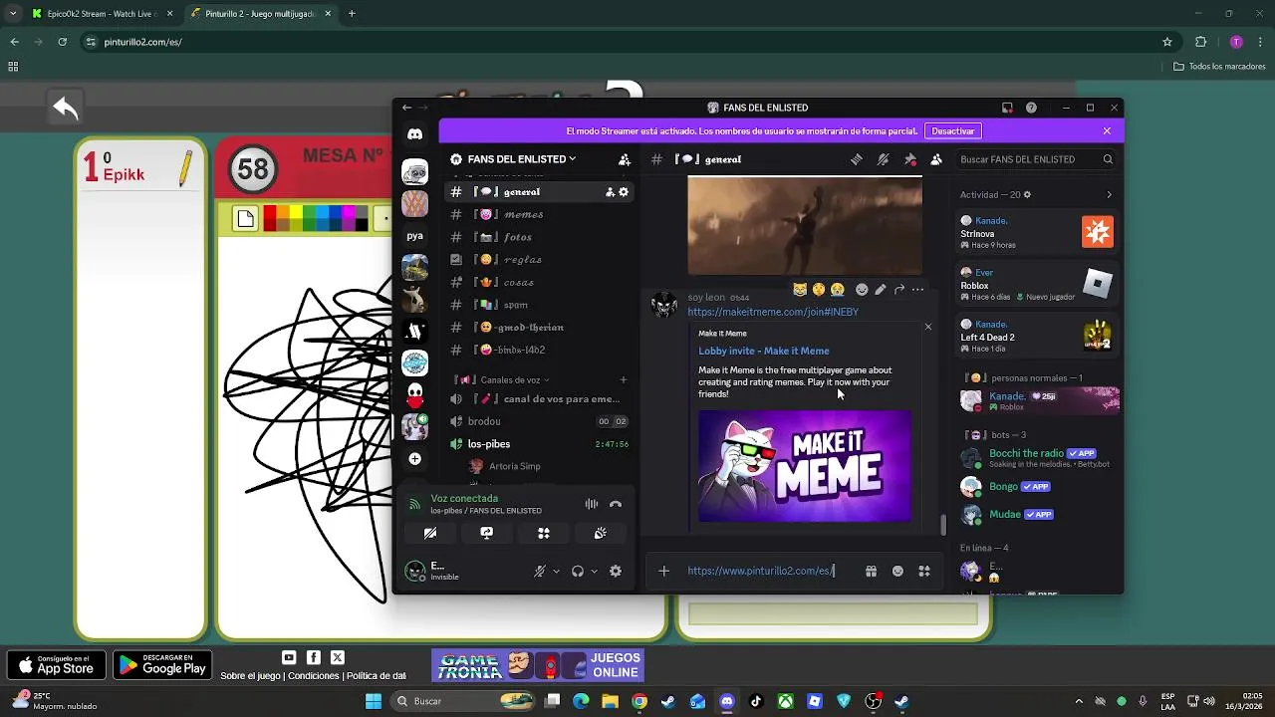This screenshot has width=1275, height=717.
Task: Open the soundboard in voice panel
Action: 601,533
